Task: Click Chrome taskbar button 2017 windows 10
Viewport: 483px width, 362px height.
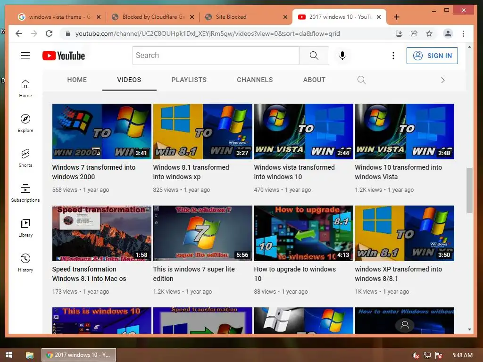Action: pos(79,355)
